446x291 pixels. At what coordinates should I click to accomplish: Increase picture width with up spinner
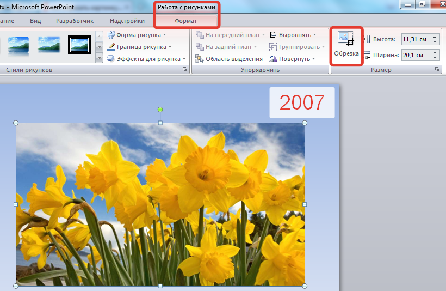click(435, 52)
